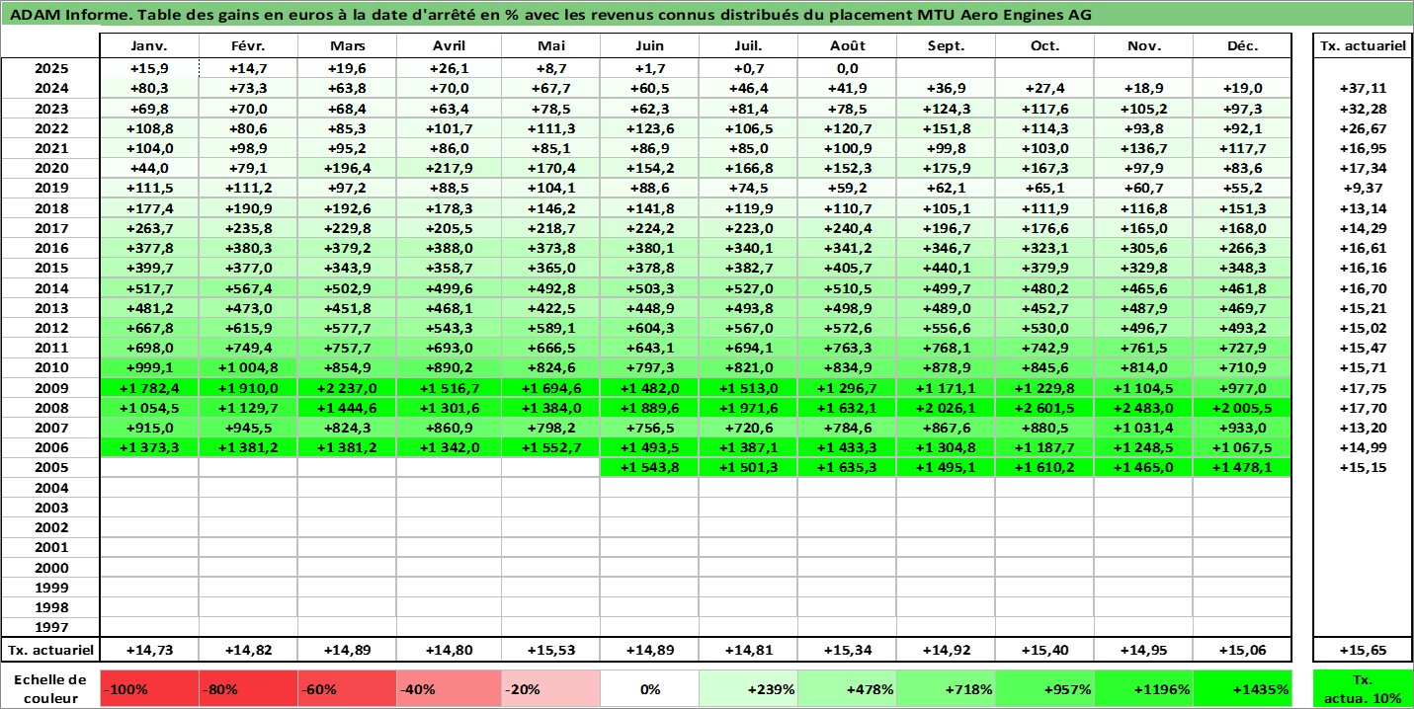Screen dimensions: 1414x709
Task: Click the -100% red color scale swatch
Action: pos(149,689)
